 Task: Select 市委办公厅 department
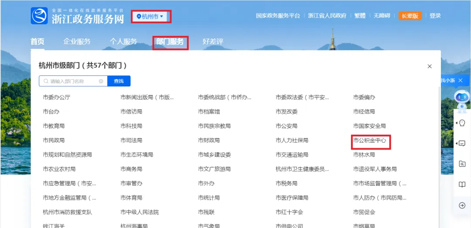pyautogui.click(x=56, y=97)
